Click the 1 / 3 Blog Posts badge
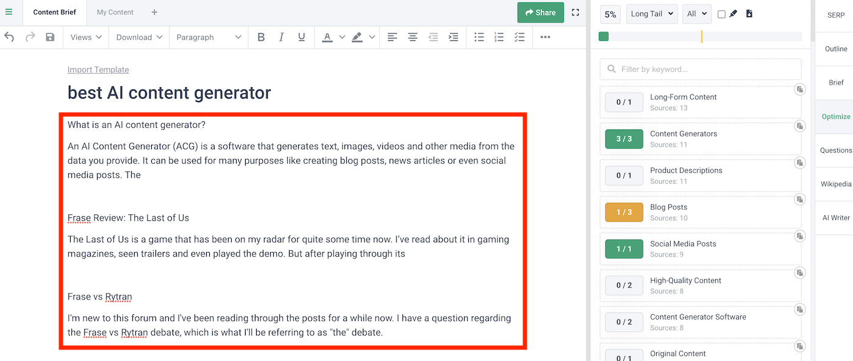The height and width of the screenshot is (361, 853). (x=624, y=212)
